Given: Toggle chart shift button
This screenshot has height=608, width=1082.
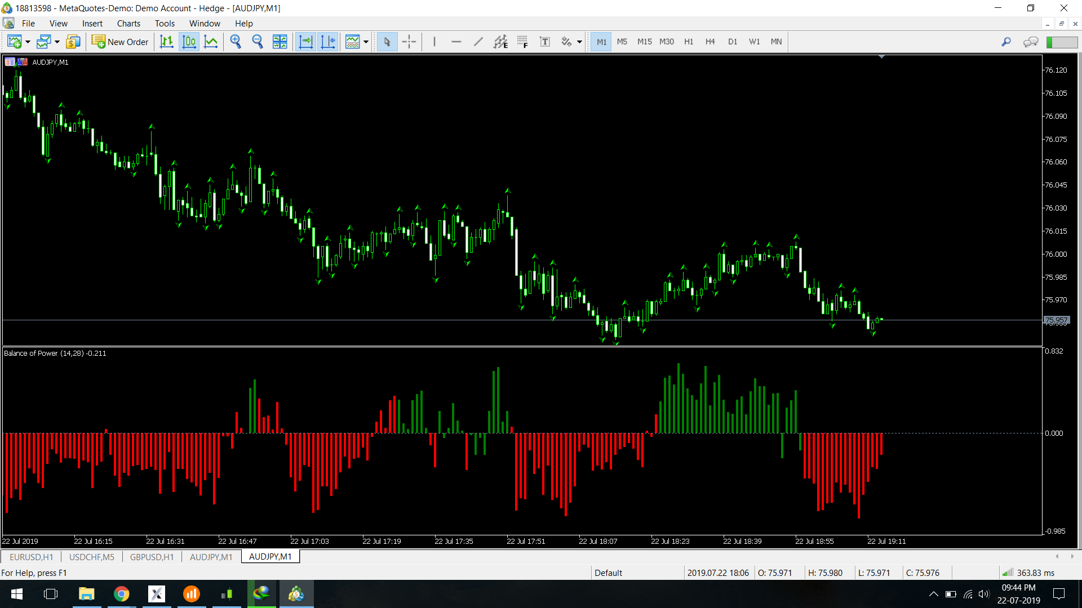Looking at the screenshot, I should click(327, 42).
